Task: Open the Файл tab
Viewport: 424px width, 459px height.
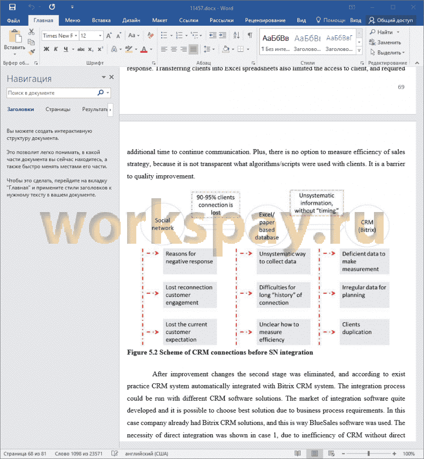Action: click(13, 20)
